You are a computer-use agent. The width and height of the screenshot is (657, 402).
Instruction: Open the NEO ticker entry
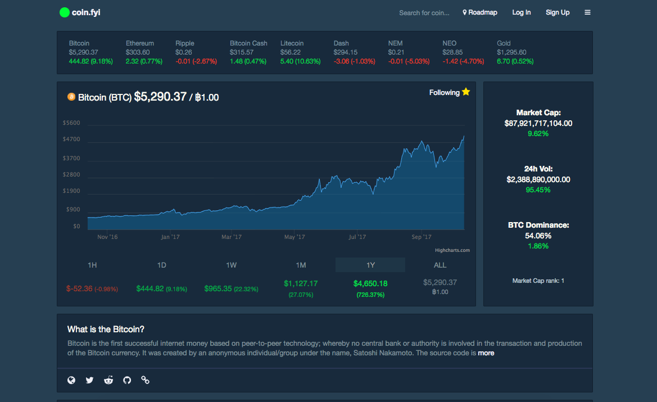pyautogui.click(x=464, y=52)
